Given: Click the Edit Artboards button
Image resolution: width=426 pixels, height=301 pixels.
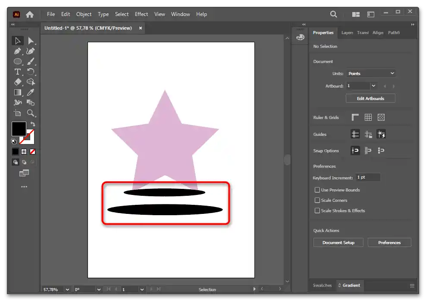Looking at the screenshot, I should (370, 98).
